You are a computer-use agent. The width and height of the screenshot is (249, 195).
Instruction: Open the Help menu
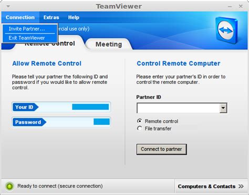pyautogui.click(x=74, y=17)
